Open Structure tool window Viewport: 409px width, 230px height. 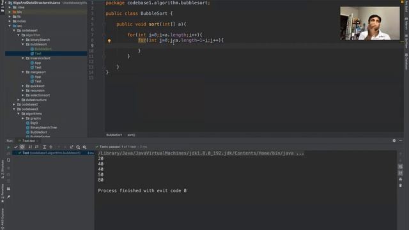tap(3, 169)
